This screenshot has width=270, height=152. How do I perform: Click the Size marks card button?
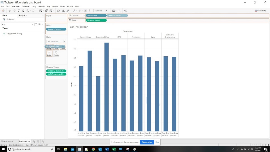point(56,47)
